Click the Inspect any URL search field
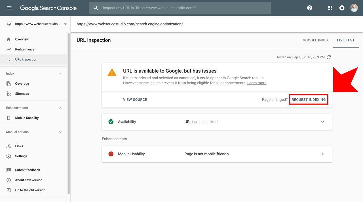The height and width of the screenshot is (202, 363). pos(180,8)
